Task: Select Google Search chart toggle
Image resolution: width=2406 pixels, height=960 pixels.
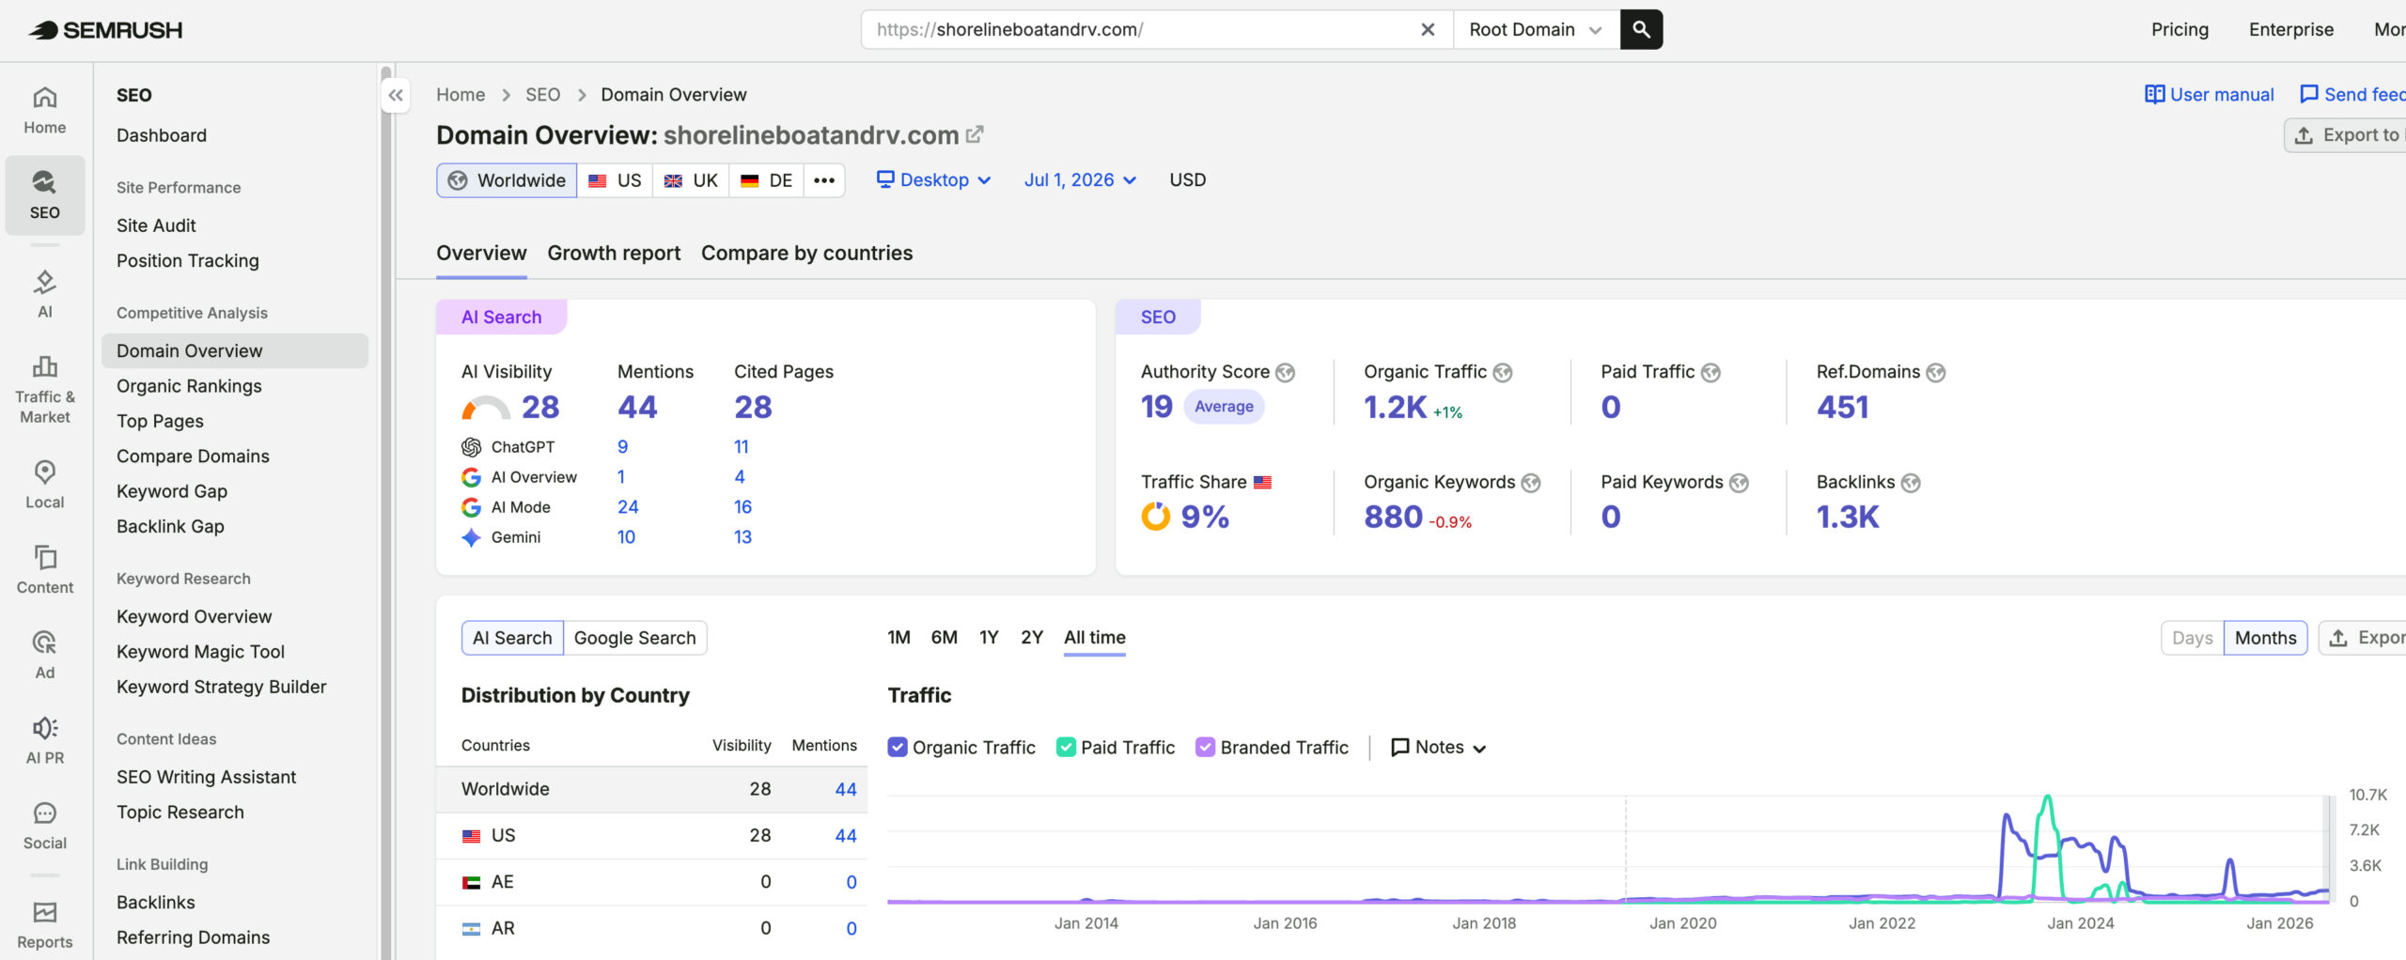Action: click(x=634, y=638)
